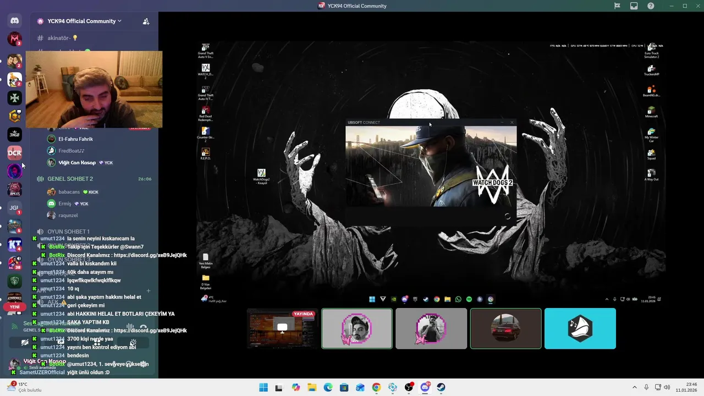Open Windows Start menu on taskbar
Viewport: 704px width, 396px height.
pos(263,387)
